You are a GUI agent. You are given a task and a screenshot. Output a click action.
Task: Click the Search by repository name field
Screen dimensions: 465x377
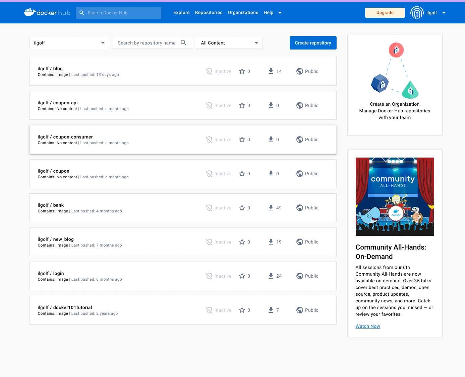tap(153, 43)
